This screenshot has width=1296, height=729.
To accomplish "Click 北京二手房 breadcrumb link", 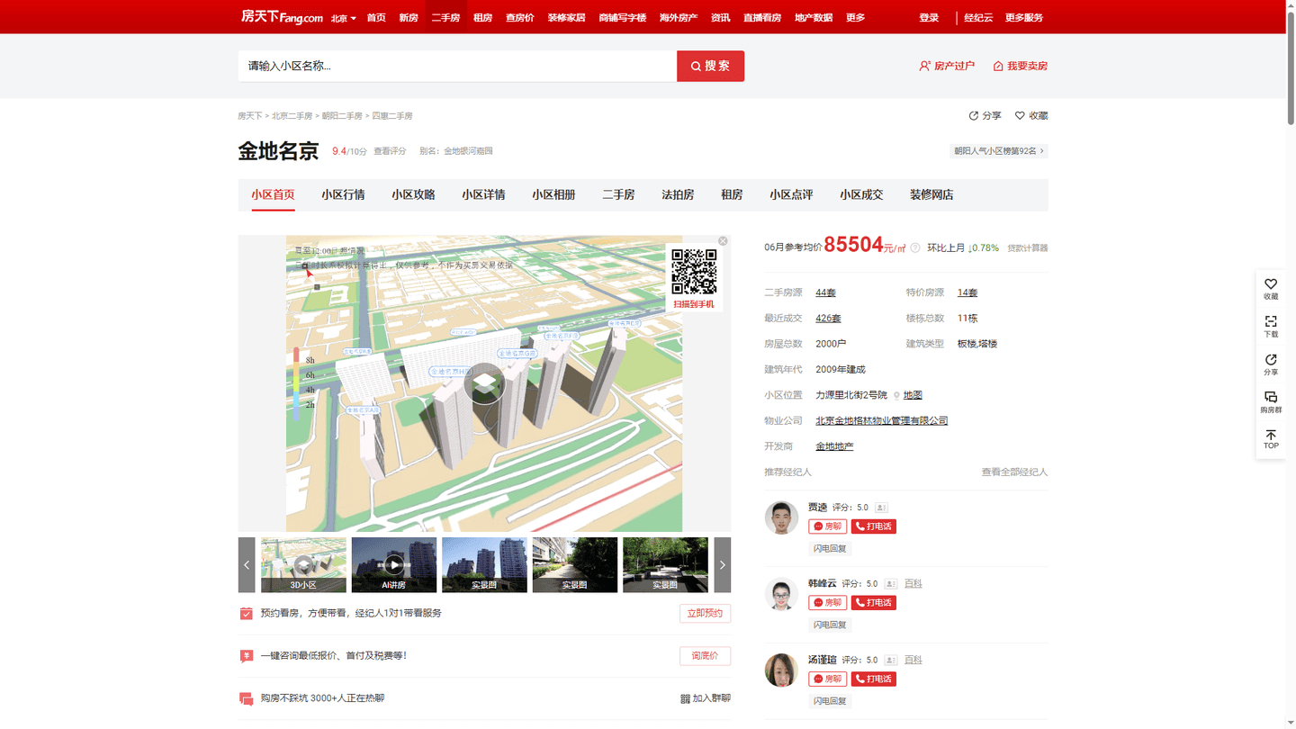I will click(292, 116).
